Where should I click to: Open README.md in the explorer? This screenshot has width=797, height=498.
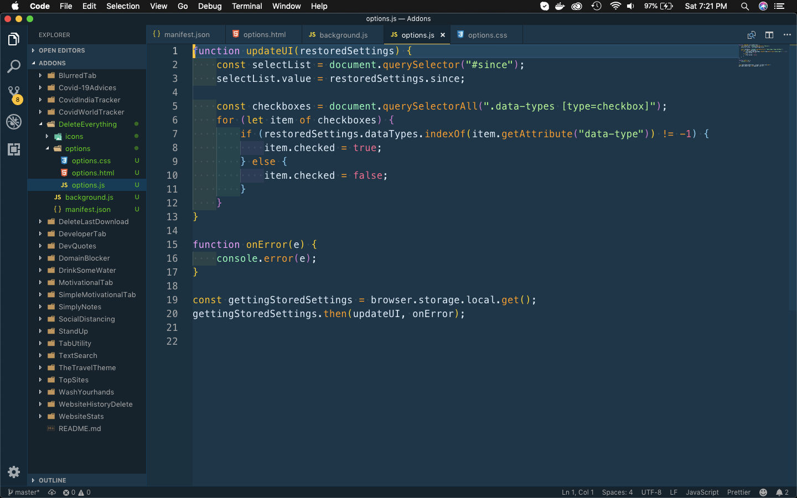[87, 428]
